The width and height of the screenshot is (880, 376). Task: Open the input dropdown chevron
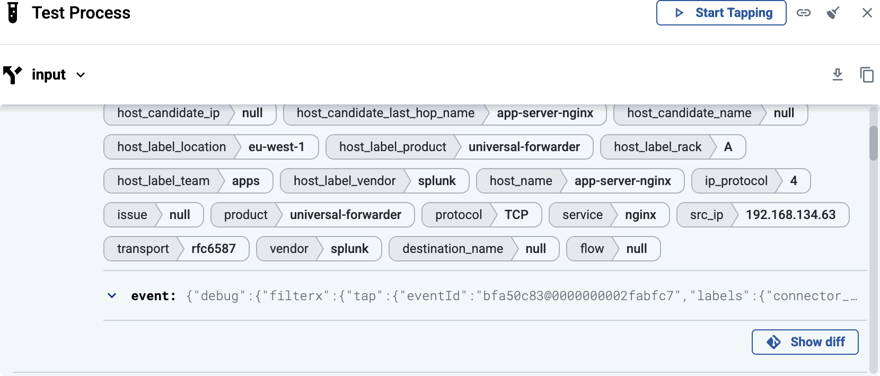click(81, 75)
